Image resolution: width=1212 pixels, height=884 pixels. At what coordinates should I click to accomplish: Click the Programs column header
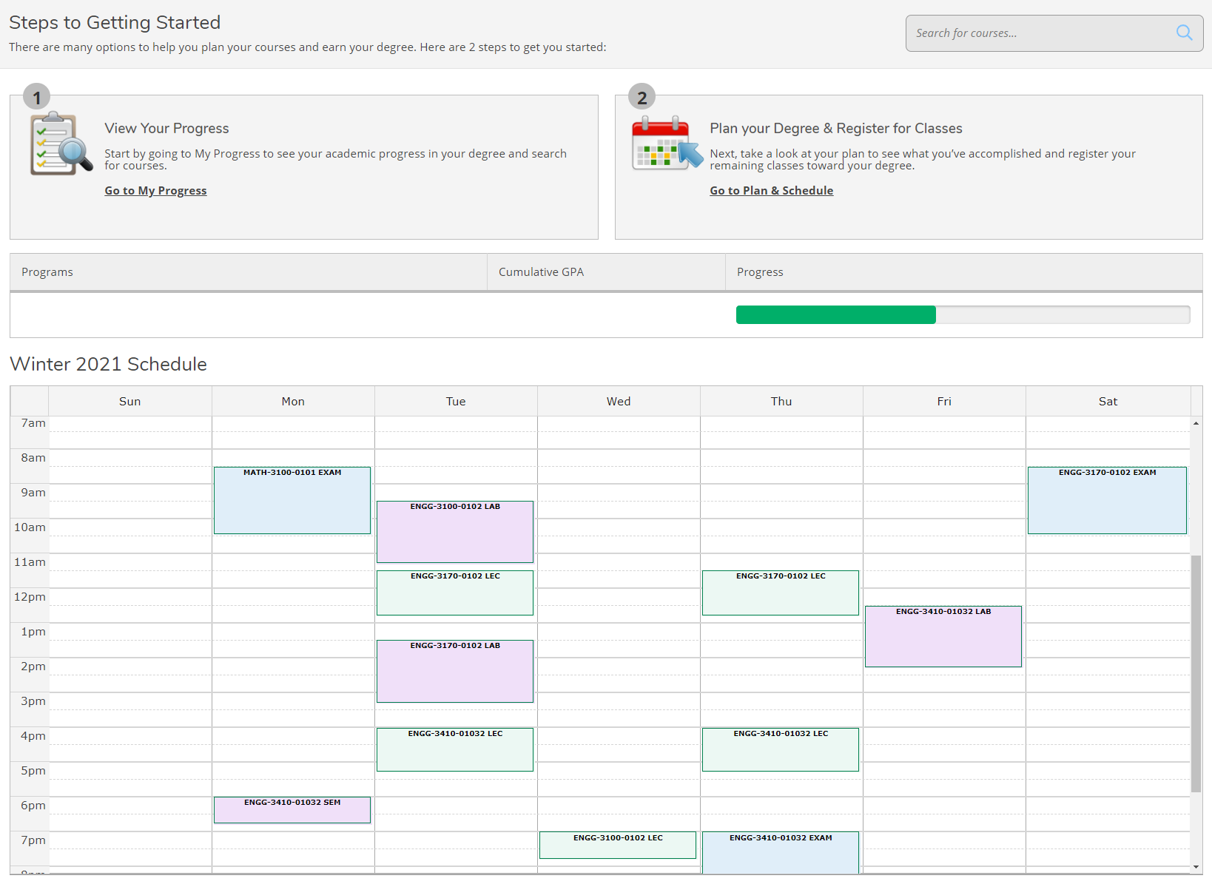pyautogui.click(x=47, y=271)
